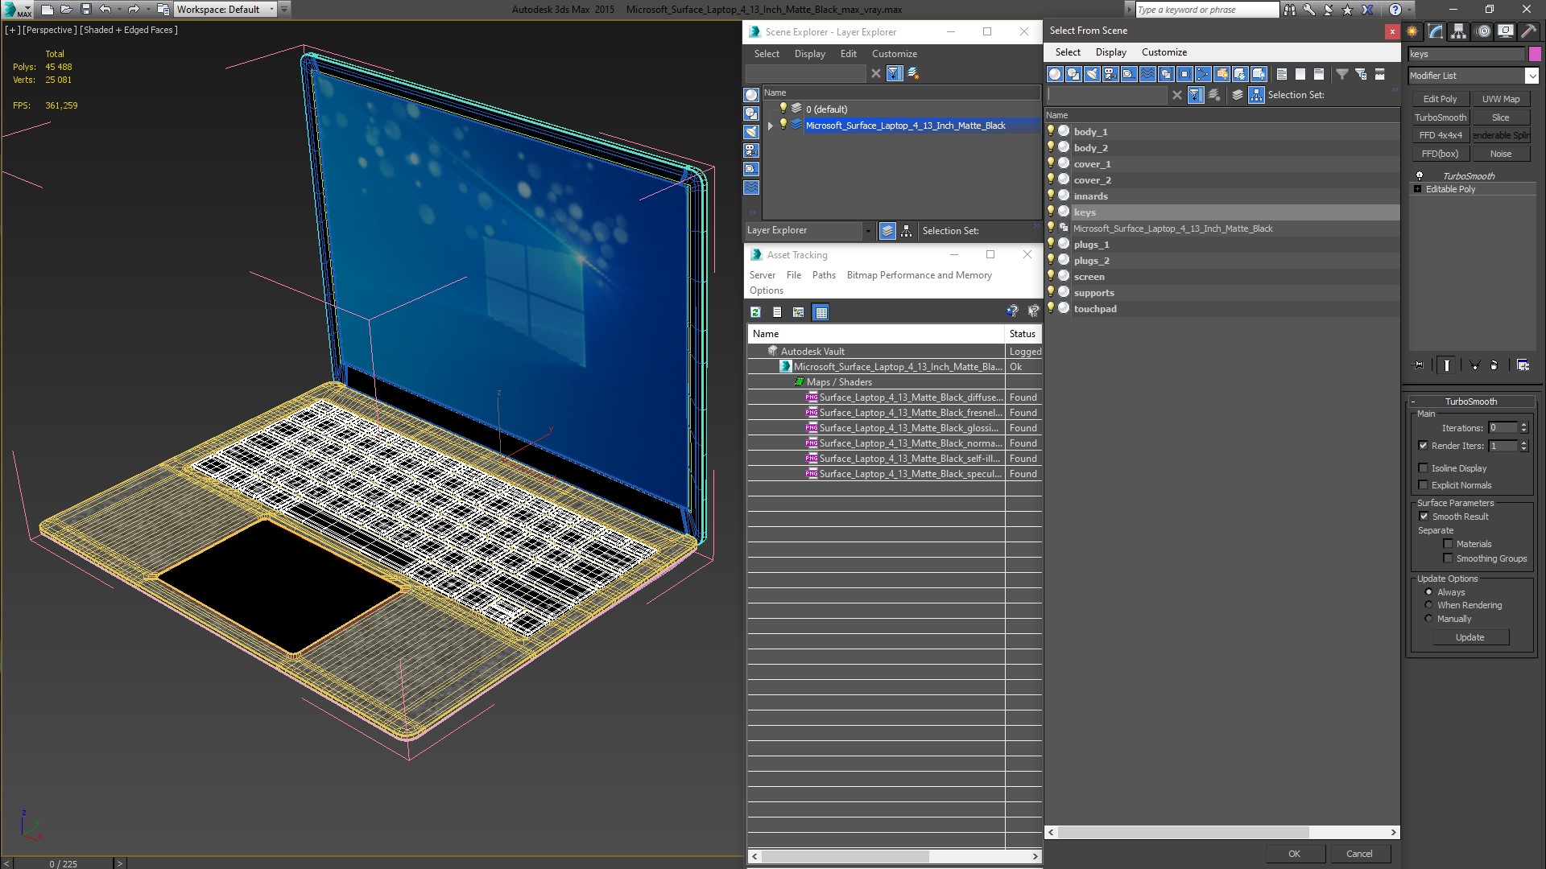Open Edit menu in Scene Explorer
The height and width of the screenshot is (869, 1546).
click(849, 54)
